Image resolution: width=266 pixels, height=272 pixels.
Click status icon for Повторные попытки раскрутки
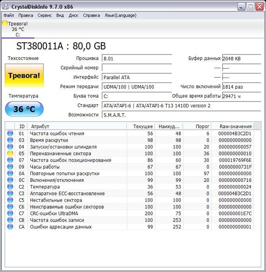[x=10, y=173]
